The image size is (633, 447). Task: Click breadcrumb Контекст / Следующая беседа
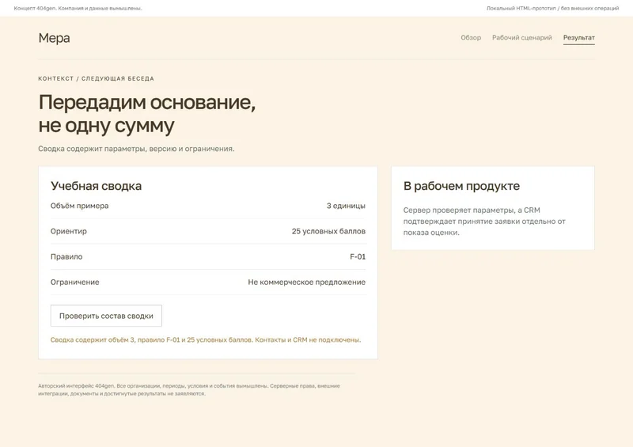click(96, 79)
